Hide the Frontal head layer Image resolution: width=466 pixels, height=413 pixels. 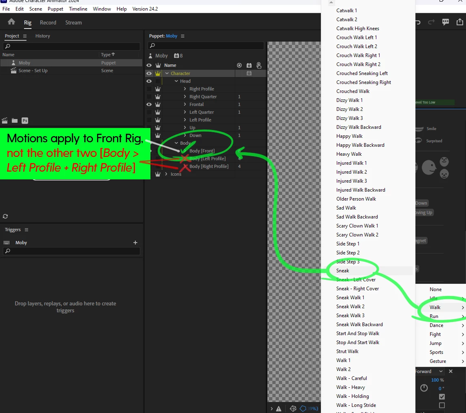(149, 104)
